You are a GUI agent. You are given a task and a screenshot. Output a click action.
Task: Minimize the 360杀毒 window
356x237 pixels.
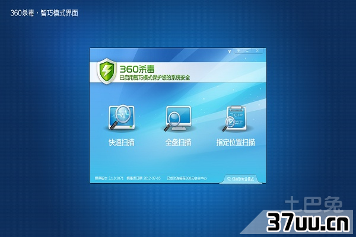(247, 51)
